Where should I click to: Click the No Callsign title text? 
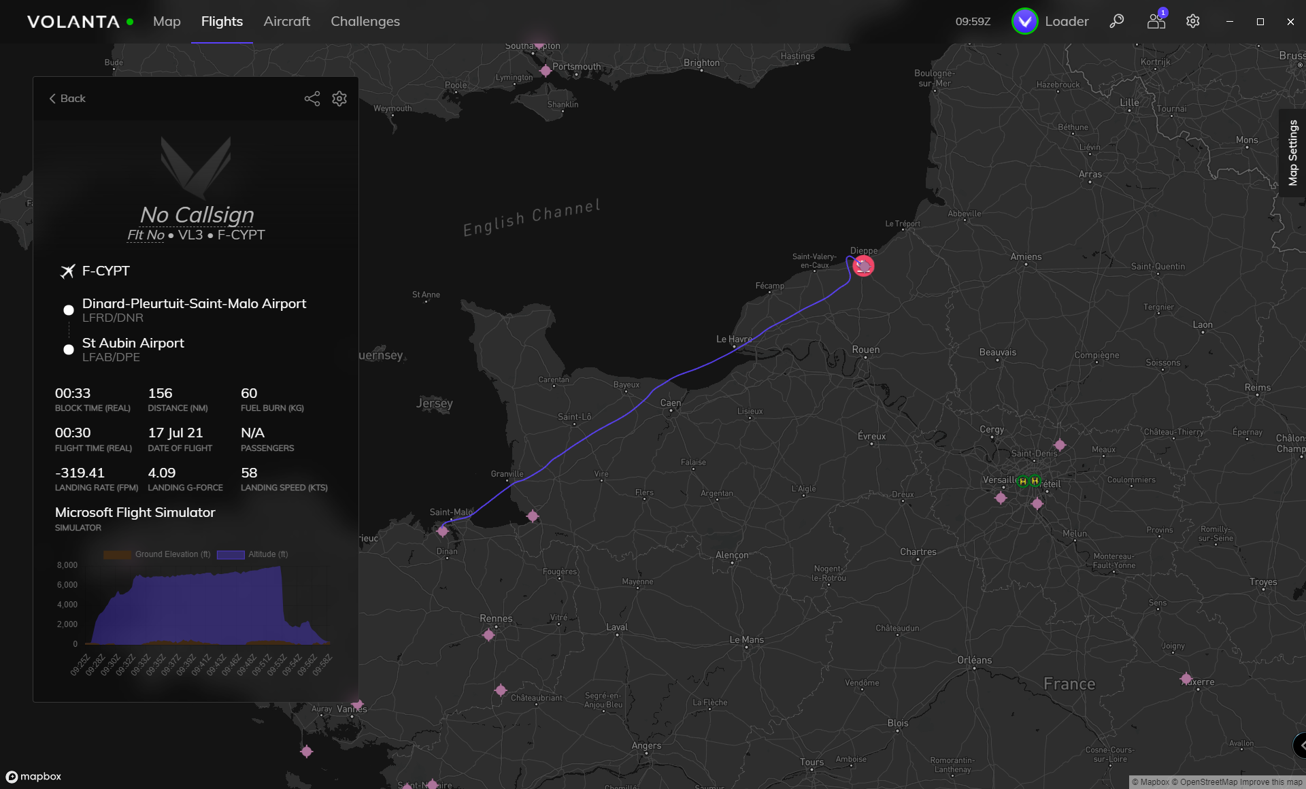[197, 214]
